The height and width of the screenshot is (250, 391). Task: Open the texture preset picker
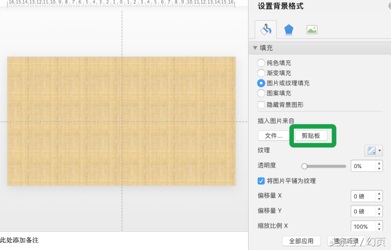pyautogui.click(x=373, y=150)
